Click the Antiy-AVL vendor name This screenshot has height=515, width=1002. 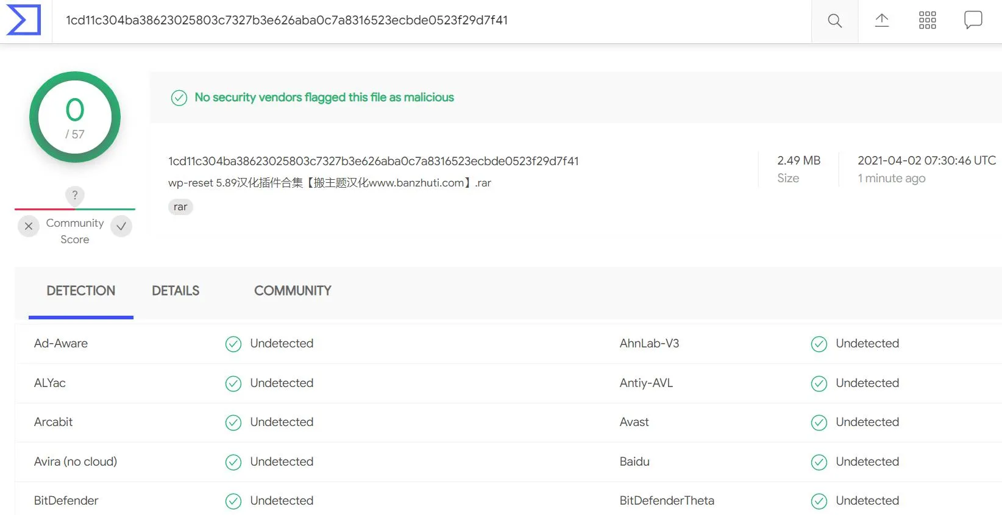point(646,383)
